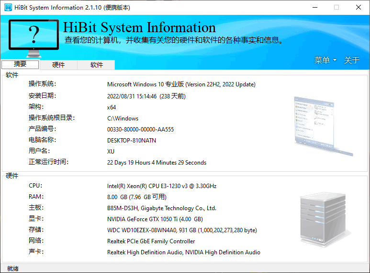
Task: Select product ID 00330-80000-00000-AA555
Action: pyautogui.click(x=140, y=130)
